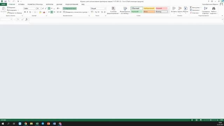Click the Save icon in quick access toolbar
Image resolution: width=224 pixels, height=126 pixels.
click(6, 1)
